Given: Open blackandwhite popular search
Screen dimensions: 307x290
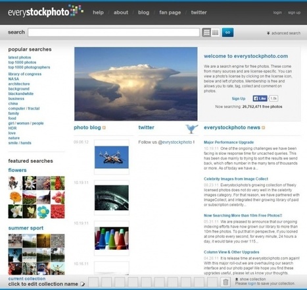Looking at the screenshot, I should tap(21, 94).
